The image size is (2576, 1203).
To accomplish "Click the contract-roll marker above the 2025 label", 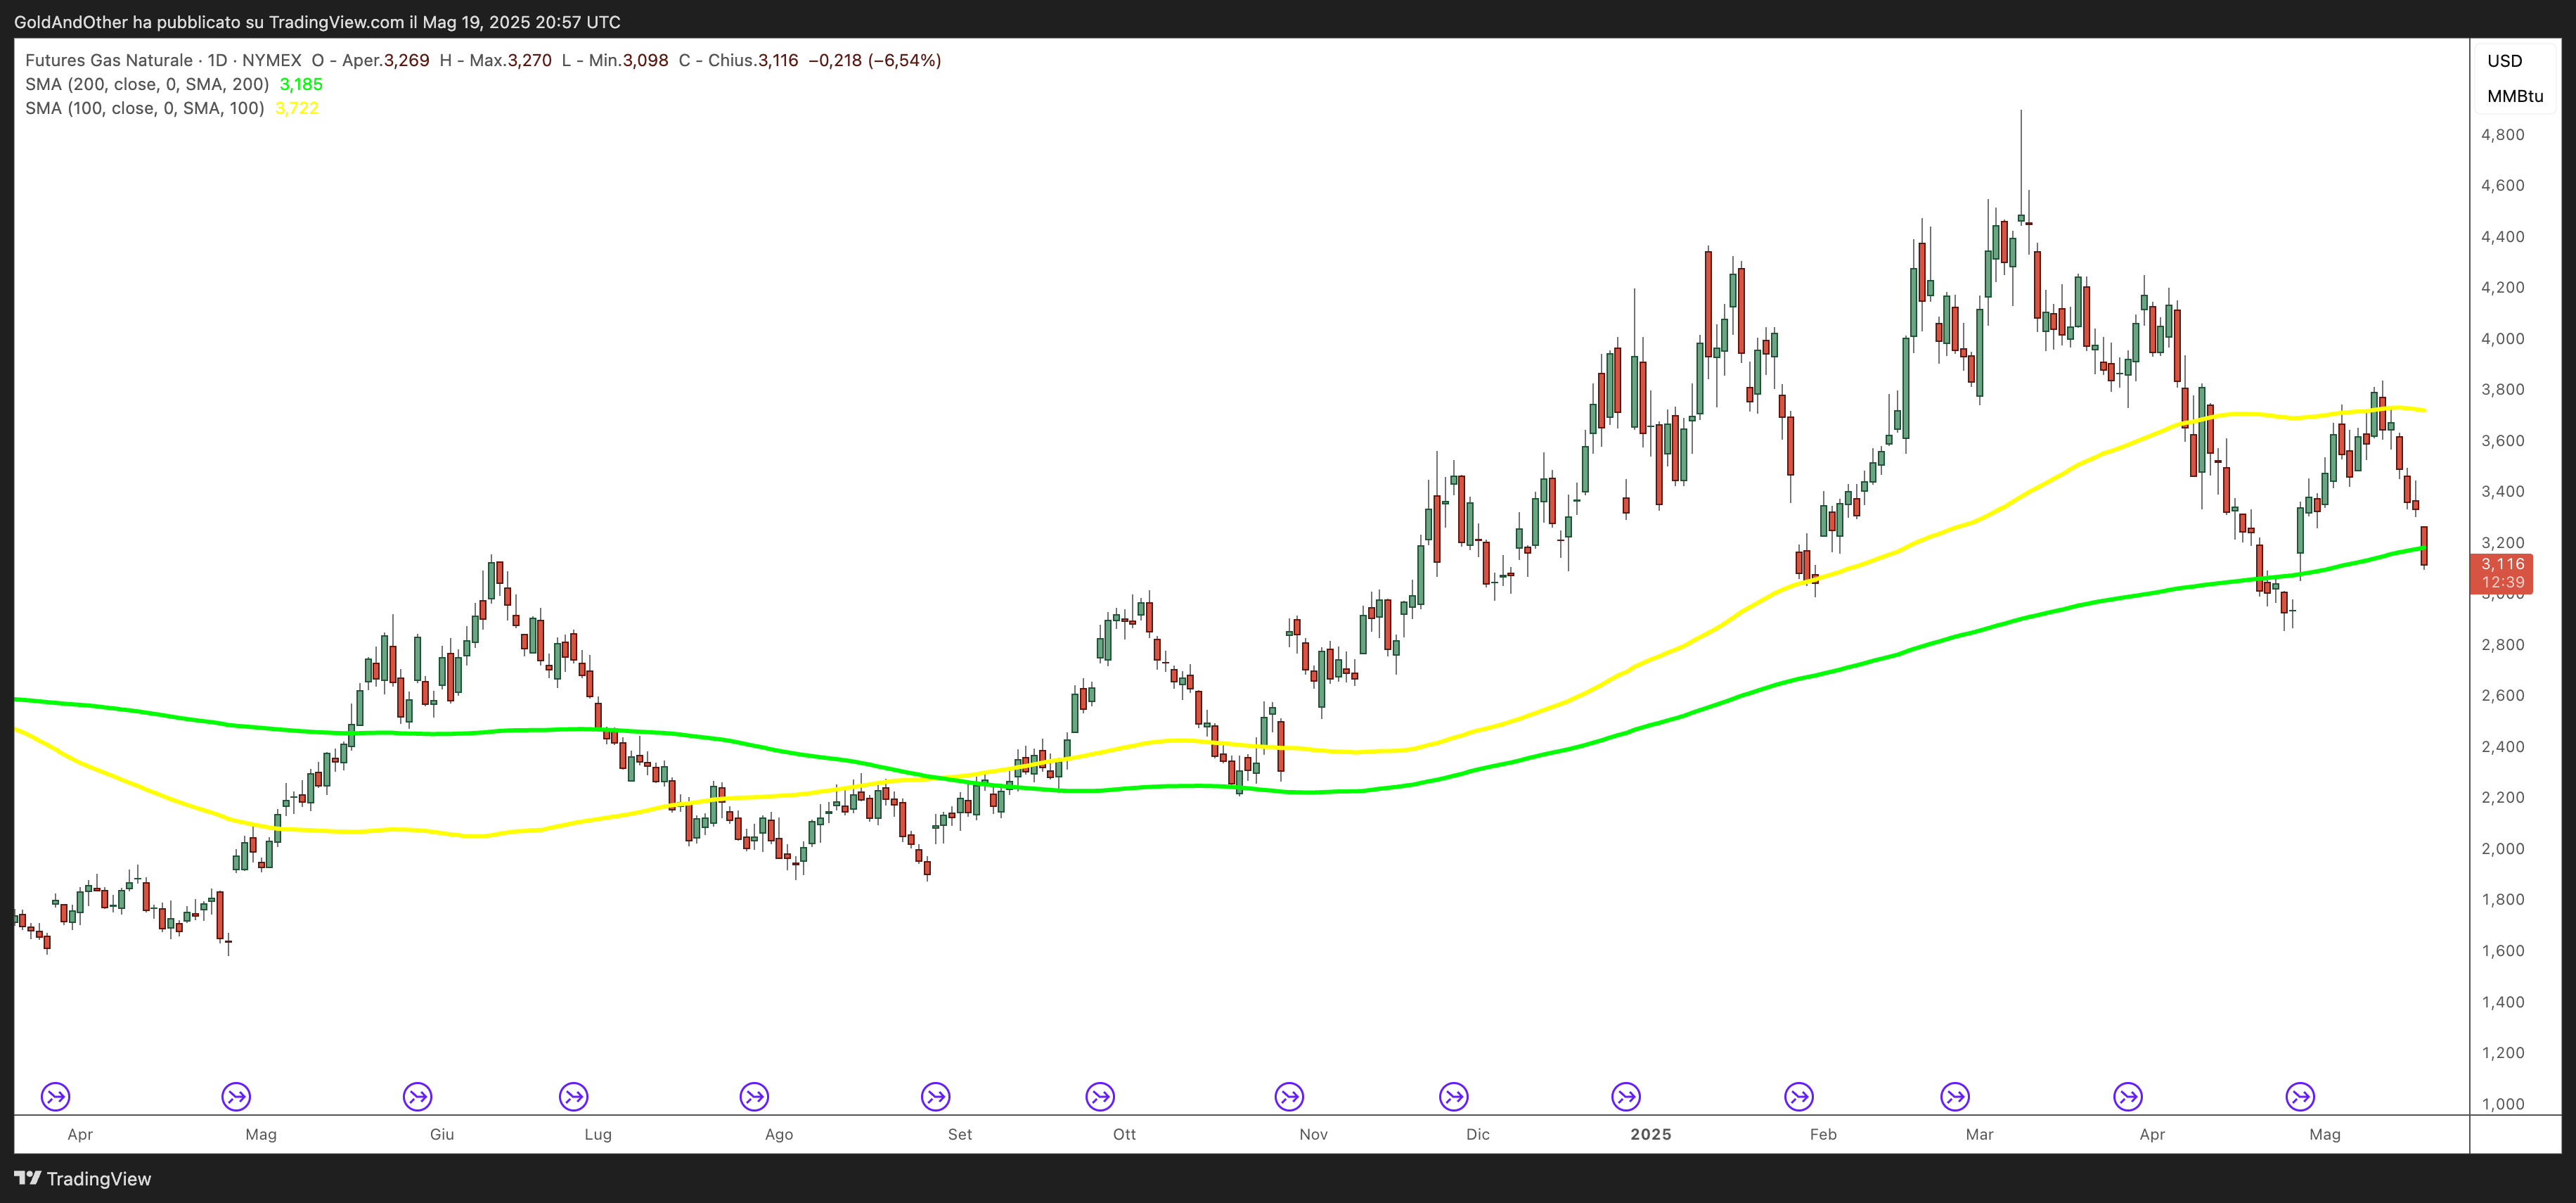I will (1627, 1097).
